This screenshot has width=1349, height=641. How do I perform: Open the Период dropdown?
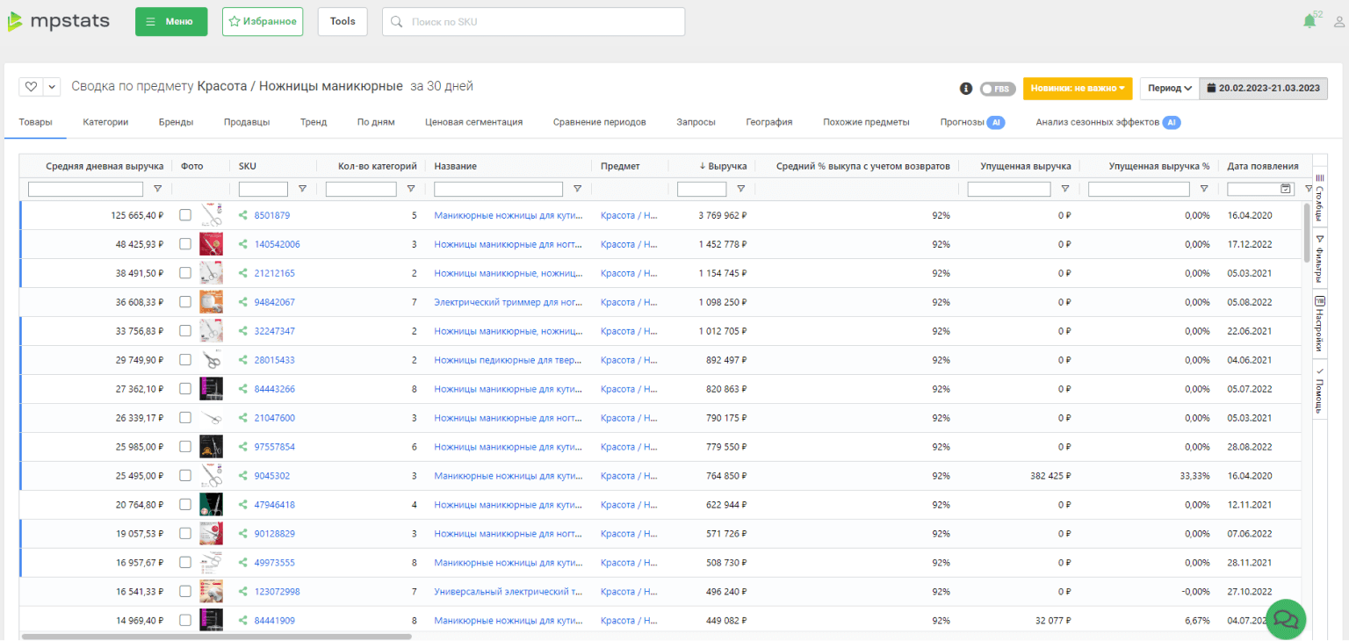1169,88
